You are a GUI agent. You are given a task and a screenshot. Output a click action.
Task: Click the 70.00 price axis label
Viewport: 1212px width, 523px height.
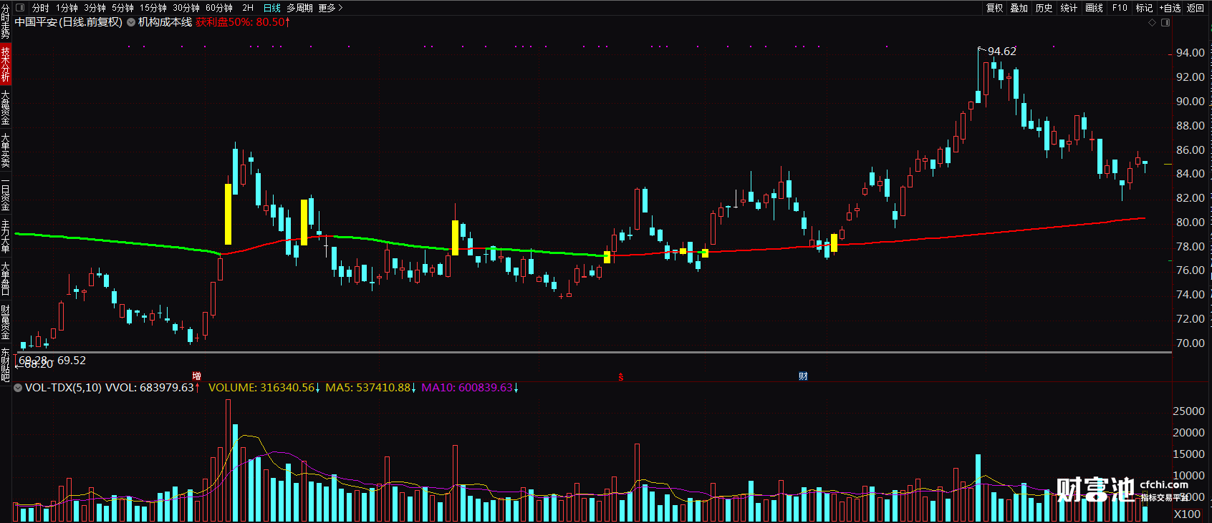(1190, 343)
